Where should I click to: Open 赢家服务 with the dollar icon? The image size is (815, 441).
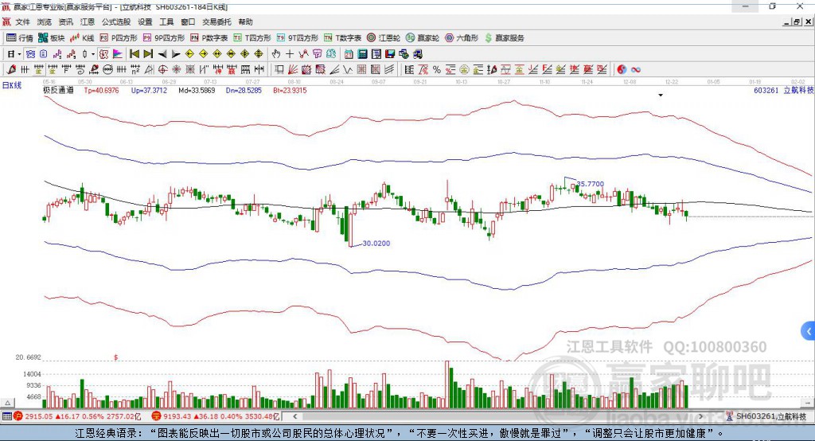click(x=504, y=38)
